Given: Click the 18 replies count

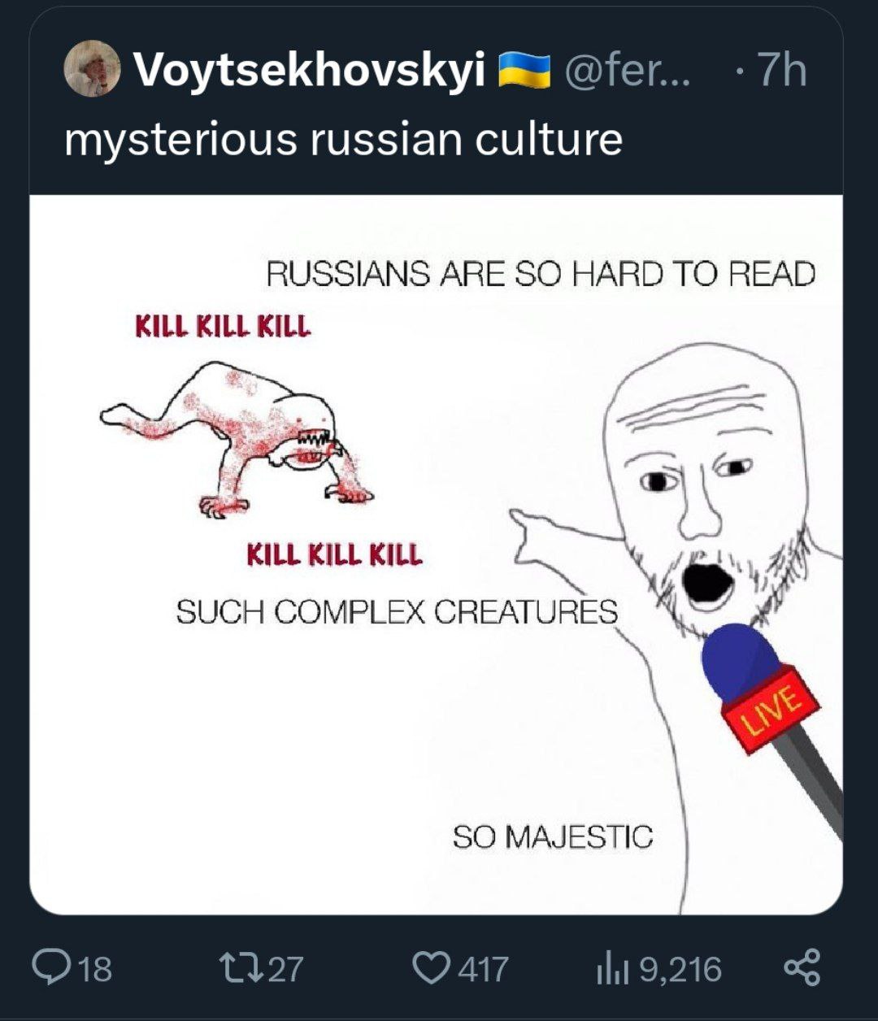Looking at the screenshot, I should pyautogui.click(x=97, y=969).
